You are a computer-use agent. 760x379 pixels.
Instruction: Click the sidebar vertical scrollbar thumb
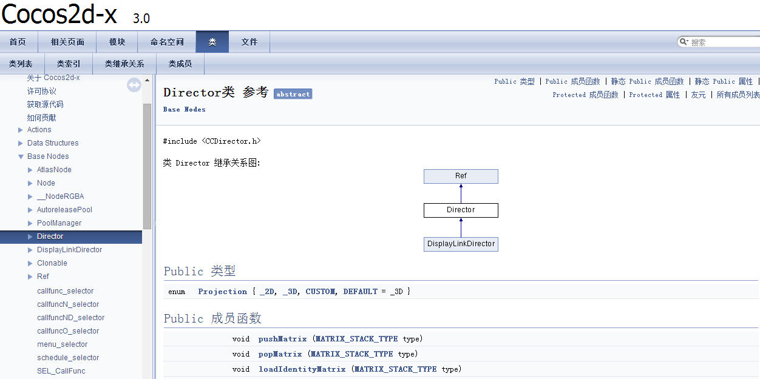tap(147, 166)
